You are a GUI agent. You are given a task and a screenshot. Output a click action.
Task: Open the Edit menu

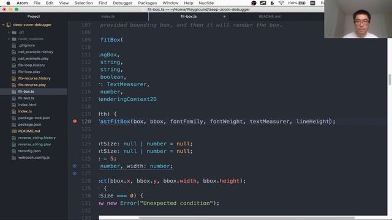tap(50, 3)
